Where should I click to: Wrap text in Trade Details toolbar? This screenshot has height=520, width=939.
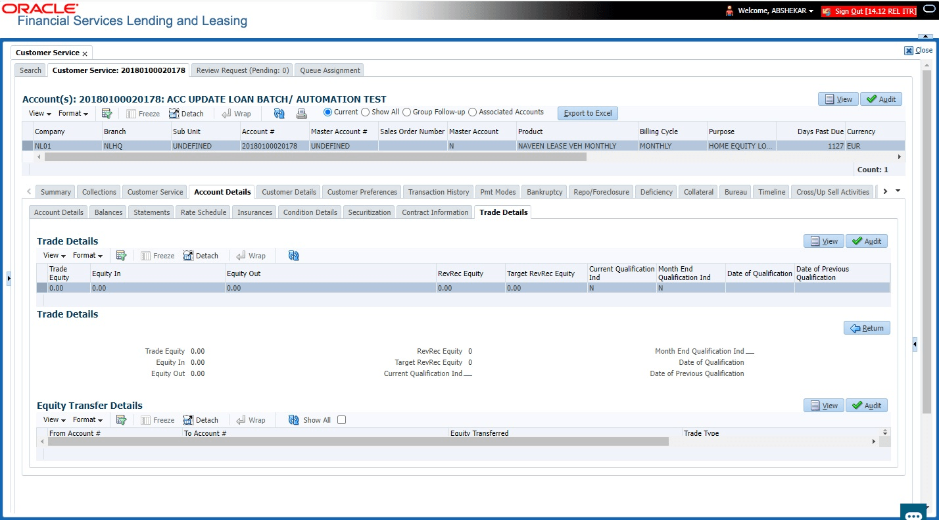point(251,256)
